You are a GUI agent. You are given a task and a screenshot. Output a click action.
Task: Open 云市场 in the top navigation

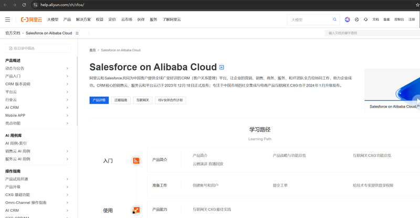pos(127,19)
